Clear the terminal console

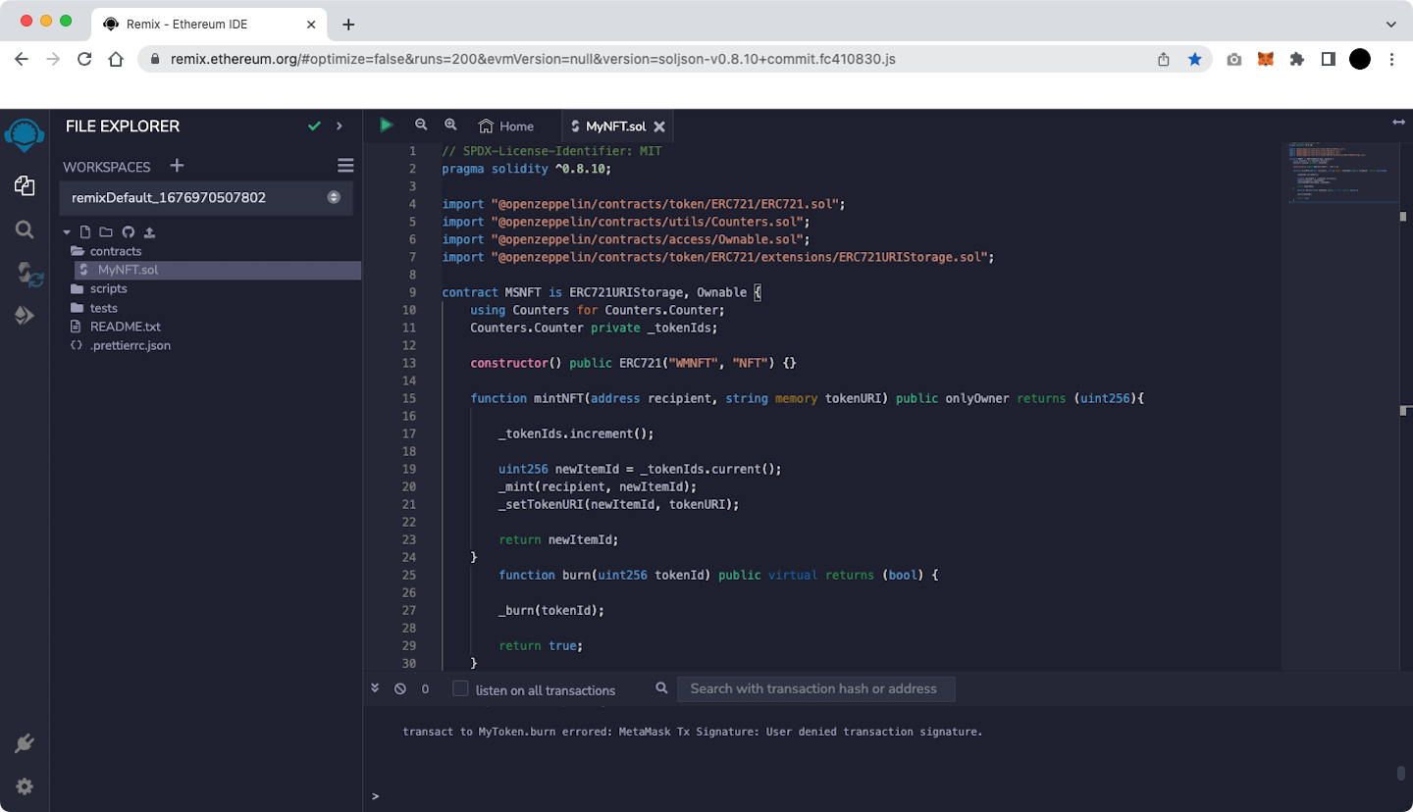(x=400, y=689)
